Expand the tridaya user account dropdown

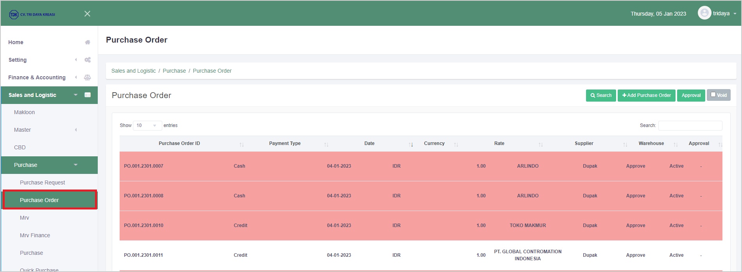(735, 14)
